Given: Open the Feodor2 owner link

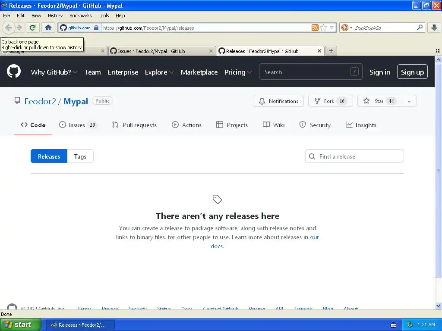Looking at the screenshot, I should 40,101.
